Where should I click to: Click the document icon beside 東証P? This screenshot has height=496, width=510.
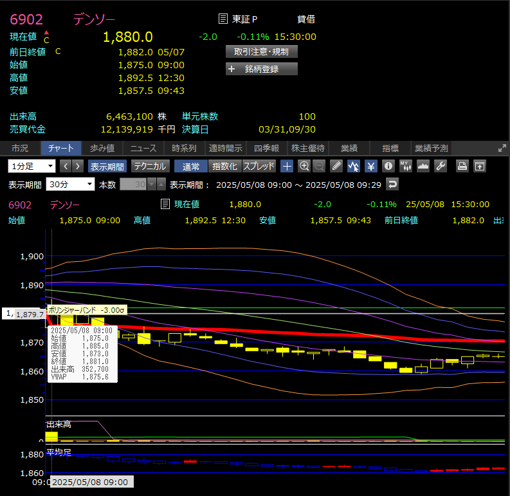click(x=223, y=19)
